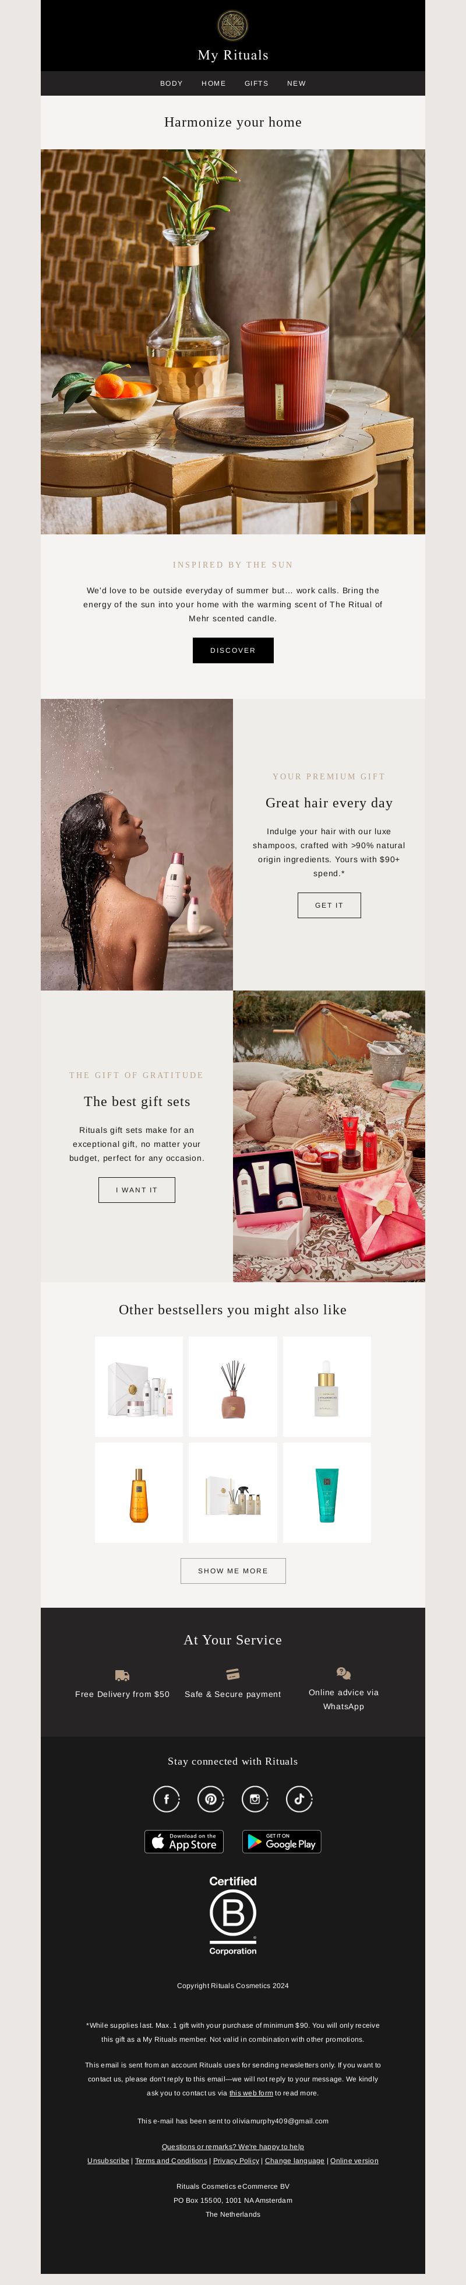Click the WhatsApp advice chat icon
This screenshot has width=466, height=2285.
point(344,1673)
